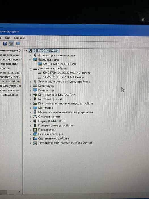Viewport: 149px width, 199px height.
Task: Expand the Мониторы category
Action: coord(30,108)
